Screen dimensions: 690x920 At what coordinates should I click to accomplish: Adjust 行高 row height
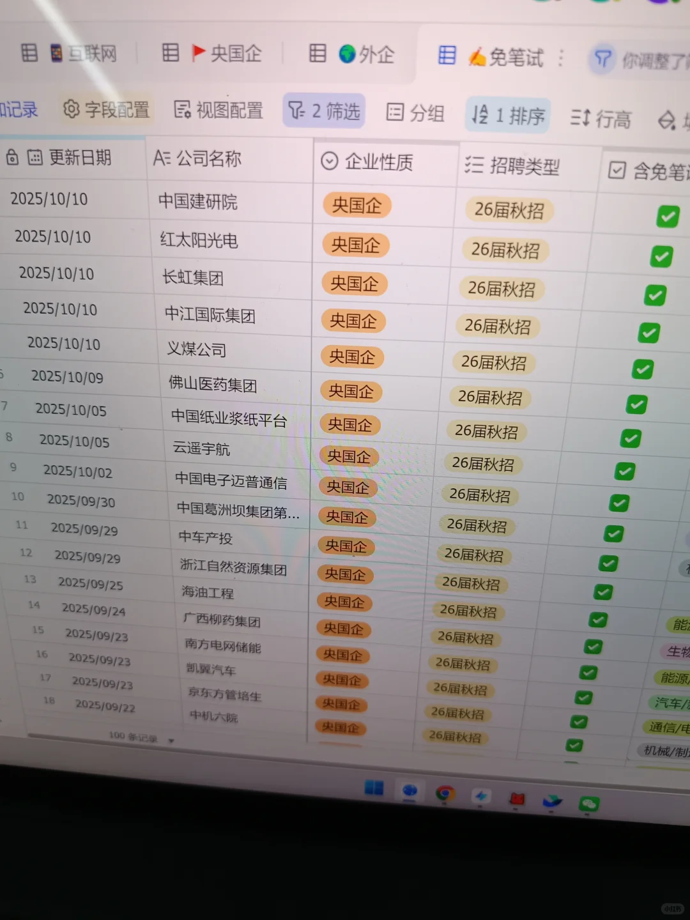(x=601, y=118)
